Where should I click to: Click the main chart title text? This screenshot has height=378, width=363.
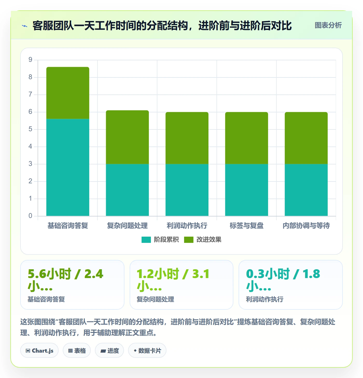click(162, 26)
